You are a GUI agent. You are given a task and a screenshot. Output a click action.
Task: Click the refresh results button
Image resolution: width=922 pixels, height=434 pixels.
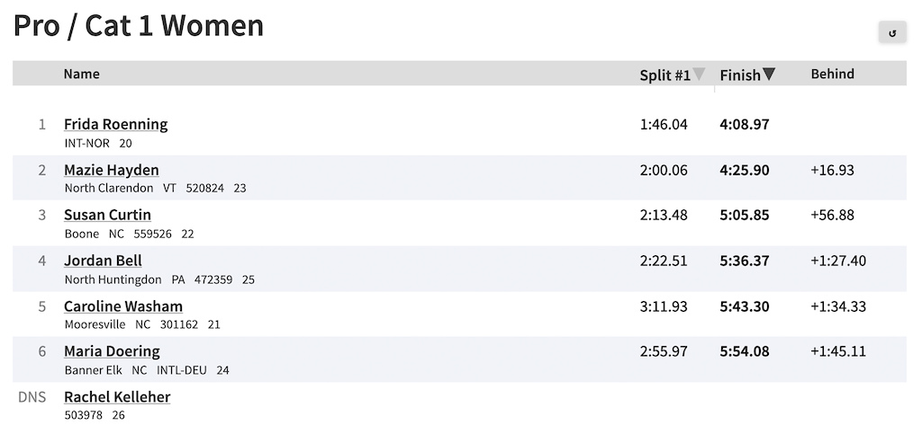(x=892, y=32)
